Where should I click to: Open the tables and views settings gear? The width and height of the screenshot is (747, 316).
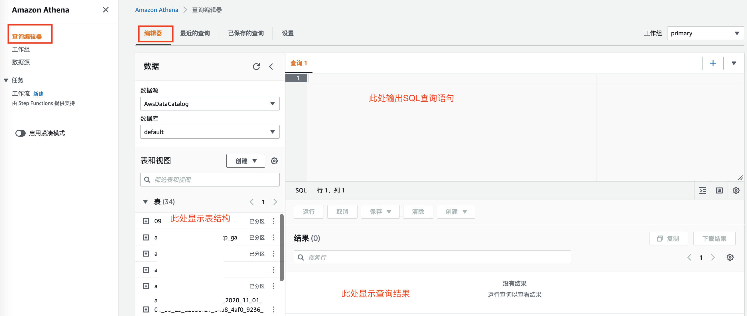[274, 161]
